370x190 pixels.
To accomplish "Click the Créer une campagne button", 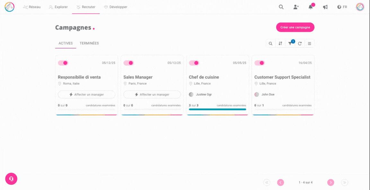I will (x=295, y=27).
